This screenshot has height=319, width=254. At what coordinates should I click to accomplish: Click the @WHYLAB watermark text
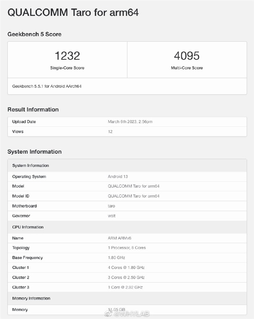131,313
